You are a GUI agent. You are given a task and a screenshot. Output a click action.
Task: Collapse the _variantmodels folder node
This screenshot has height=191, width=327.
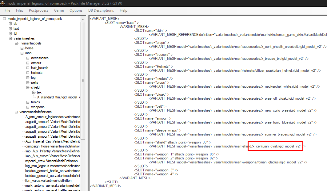tap(16, 43)
